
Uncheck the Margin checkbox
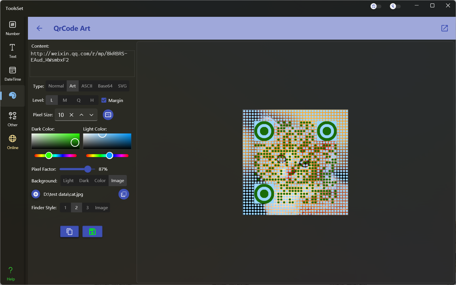104,100
